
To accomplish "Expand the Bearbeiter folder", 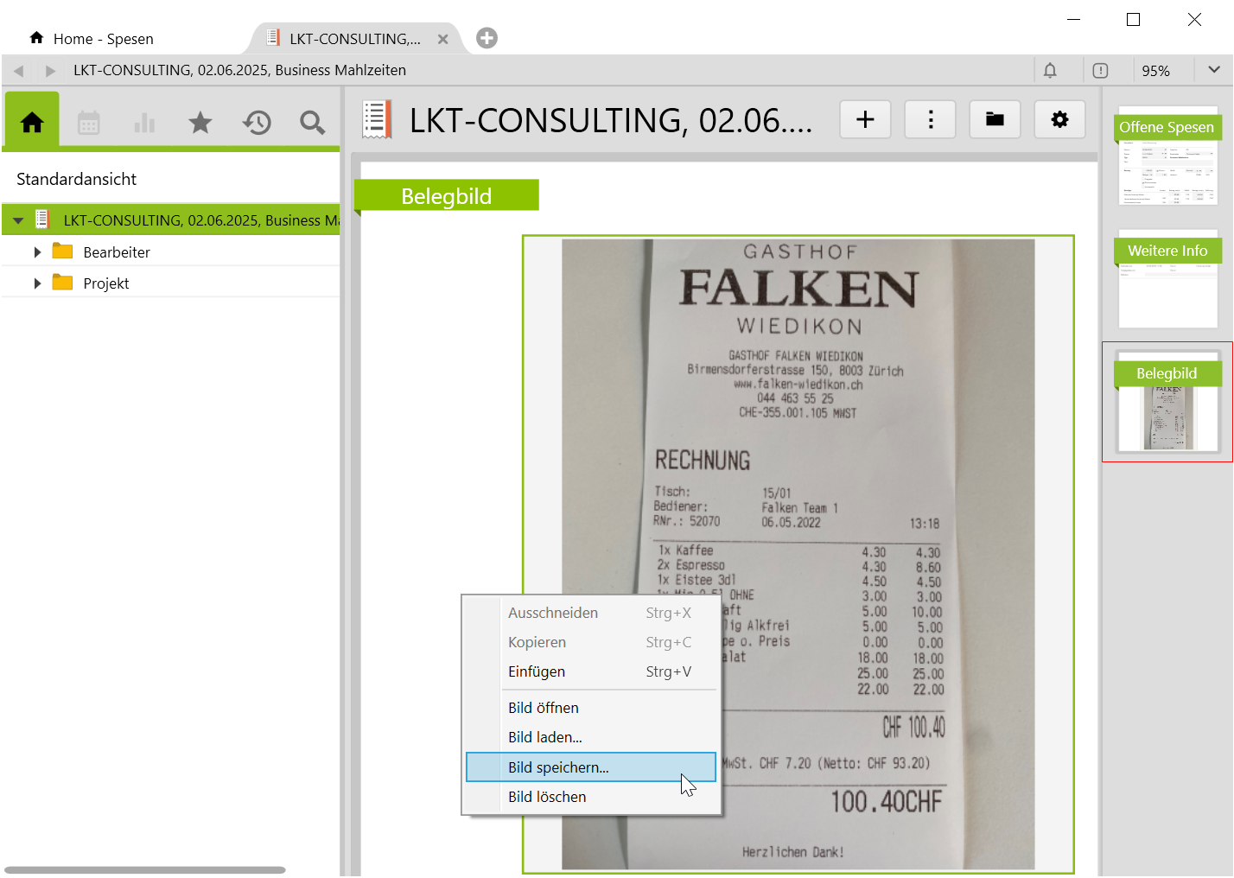I will coord(37,252).
